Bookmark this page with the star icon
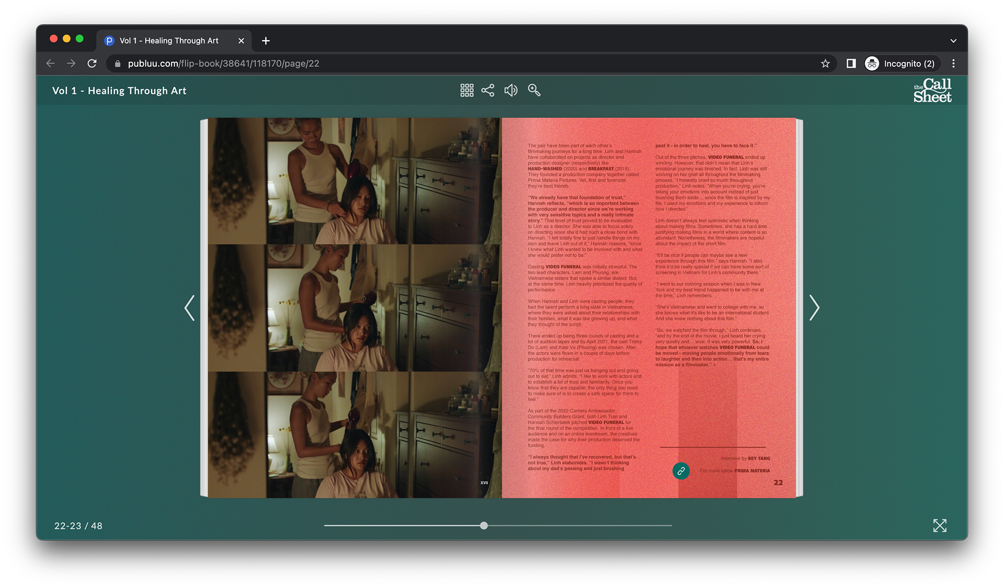Viewport: 1004px width, 588px height. (825, 64)
